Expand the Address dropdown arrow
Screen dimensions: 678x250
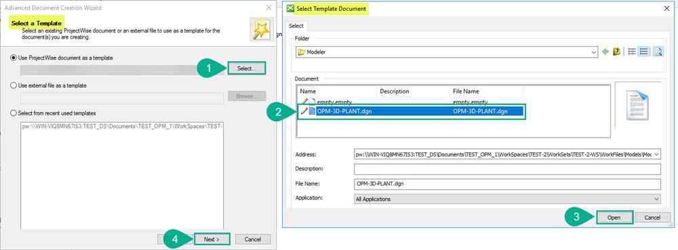tap(657, 154)
